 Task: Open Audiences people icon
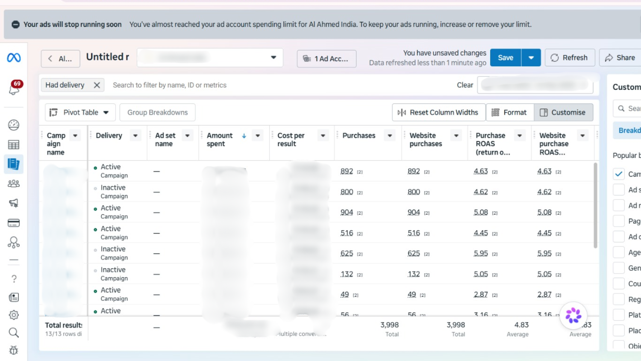click(14, 183)
